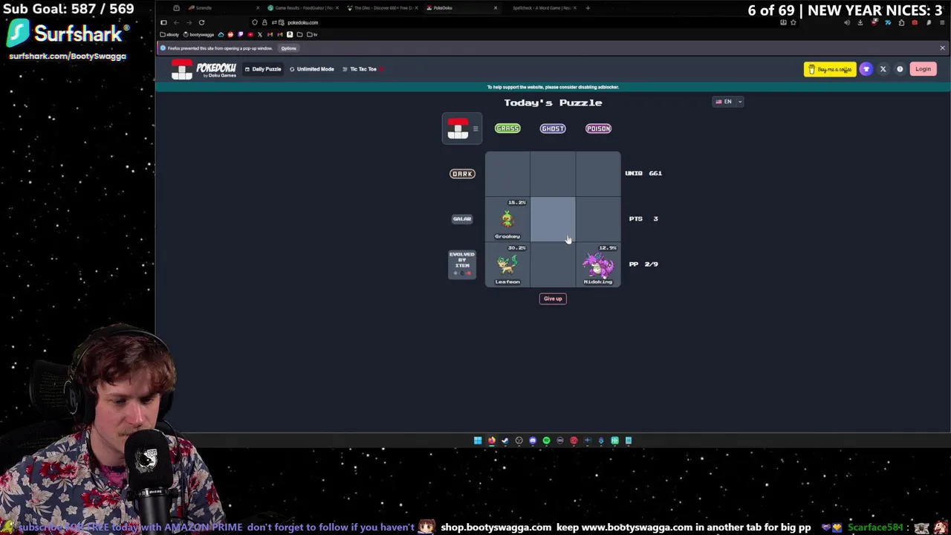Click the GRASS type column label
The width and height of the screenshot is (951, 535).
pos(507,129)
